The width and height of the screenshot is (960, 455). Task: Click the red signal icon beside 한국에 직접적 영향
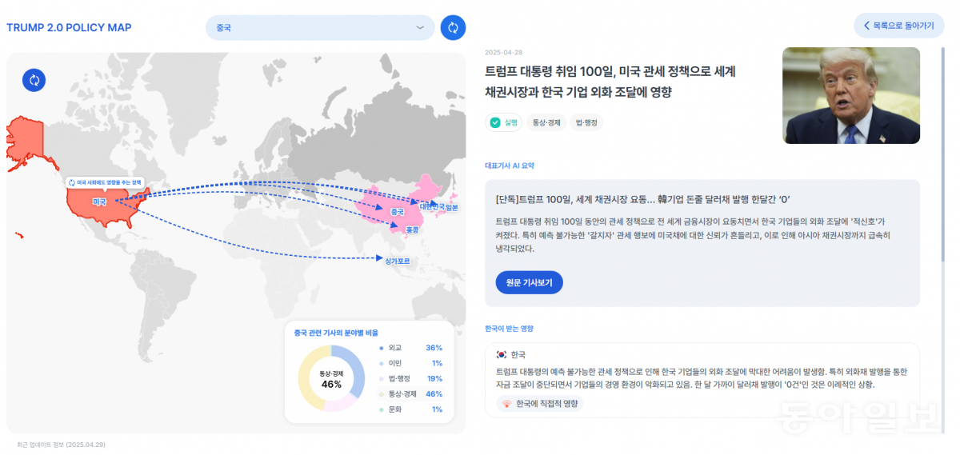coord(506,404)
